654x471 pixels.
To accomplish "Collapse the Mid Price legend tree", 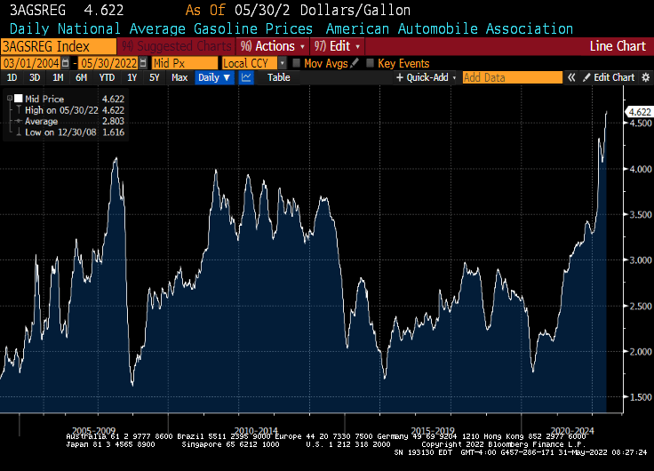I will (x=11, y=98).
